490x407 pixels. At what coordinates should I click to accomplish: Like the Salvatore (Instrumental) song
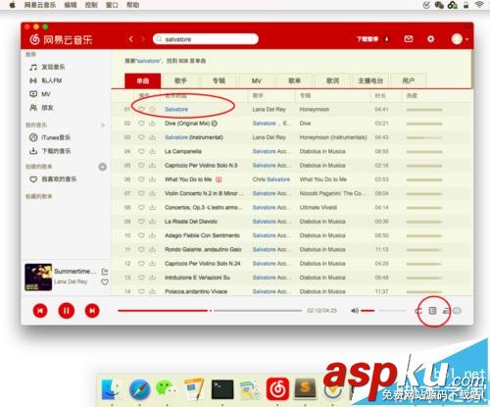pyautogui.click(x=141, y=137)
